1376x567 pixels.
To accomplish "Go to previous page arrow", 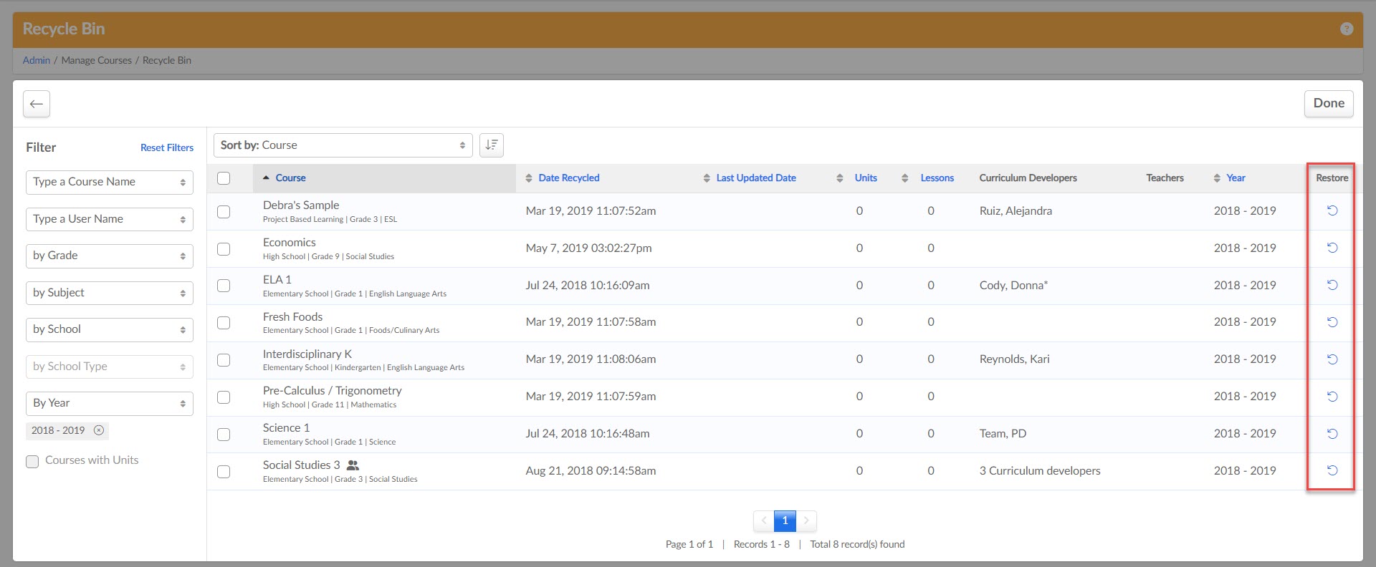I will (x=764, y=520).
